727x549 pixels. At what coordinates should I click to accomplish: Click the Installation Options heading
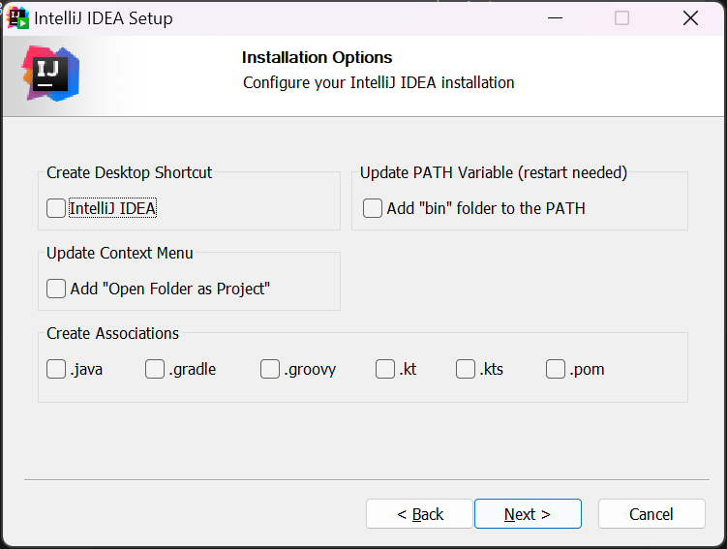coord(317,57)
